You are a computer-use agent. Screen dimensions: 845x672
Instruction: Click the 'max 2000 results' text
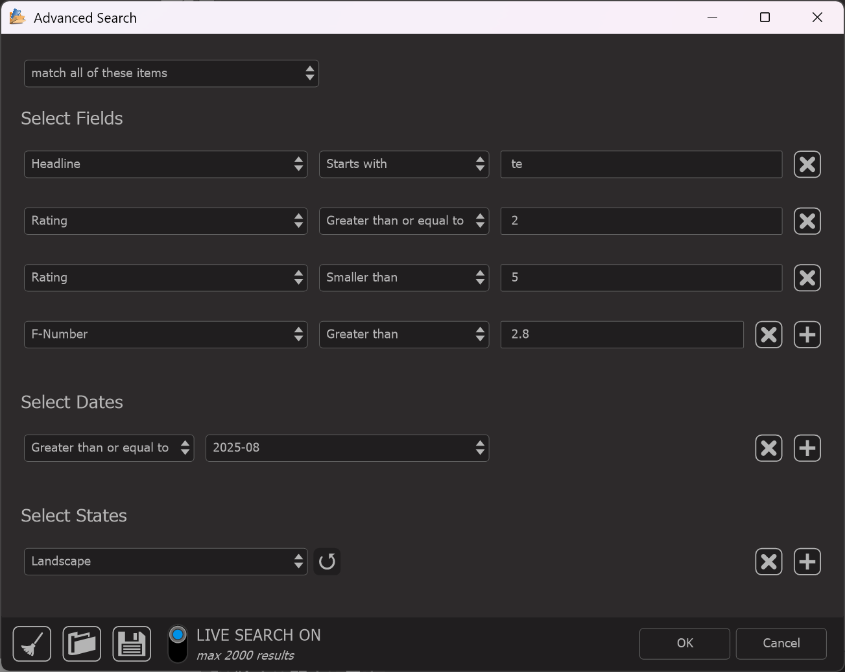click(245, 656)
